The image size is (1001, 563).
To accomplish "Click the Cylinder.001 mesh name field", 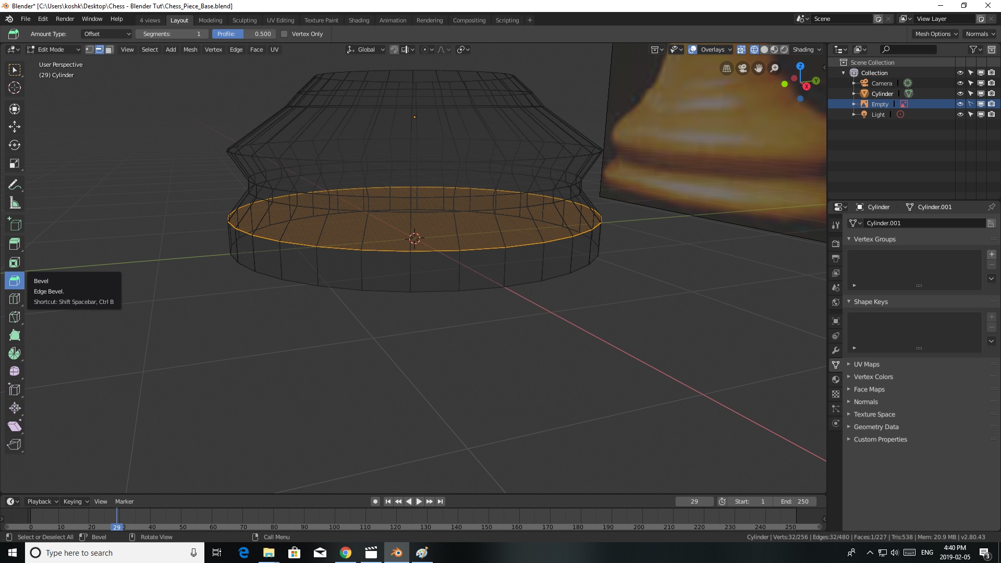I will [924, 223].
